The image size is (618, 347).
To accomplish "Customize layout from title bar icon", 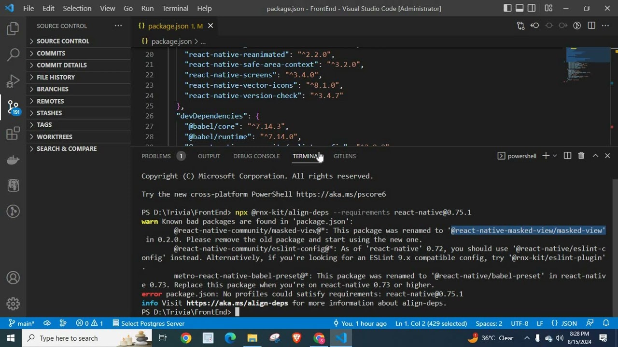I will point(548,8).
